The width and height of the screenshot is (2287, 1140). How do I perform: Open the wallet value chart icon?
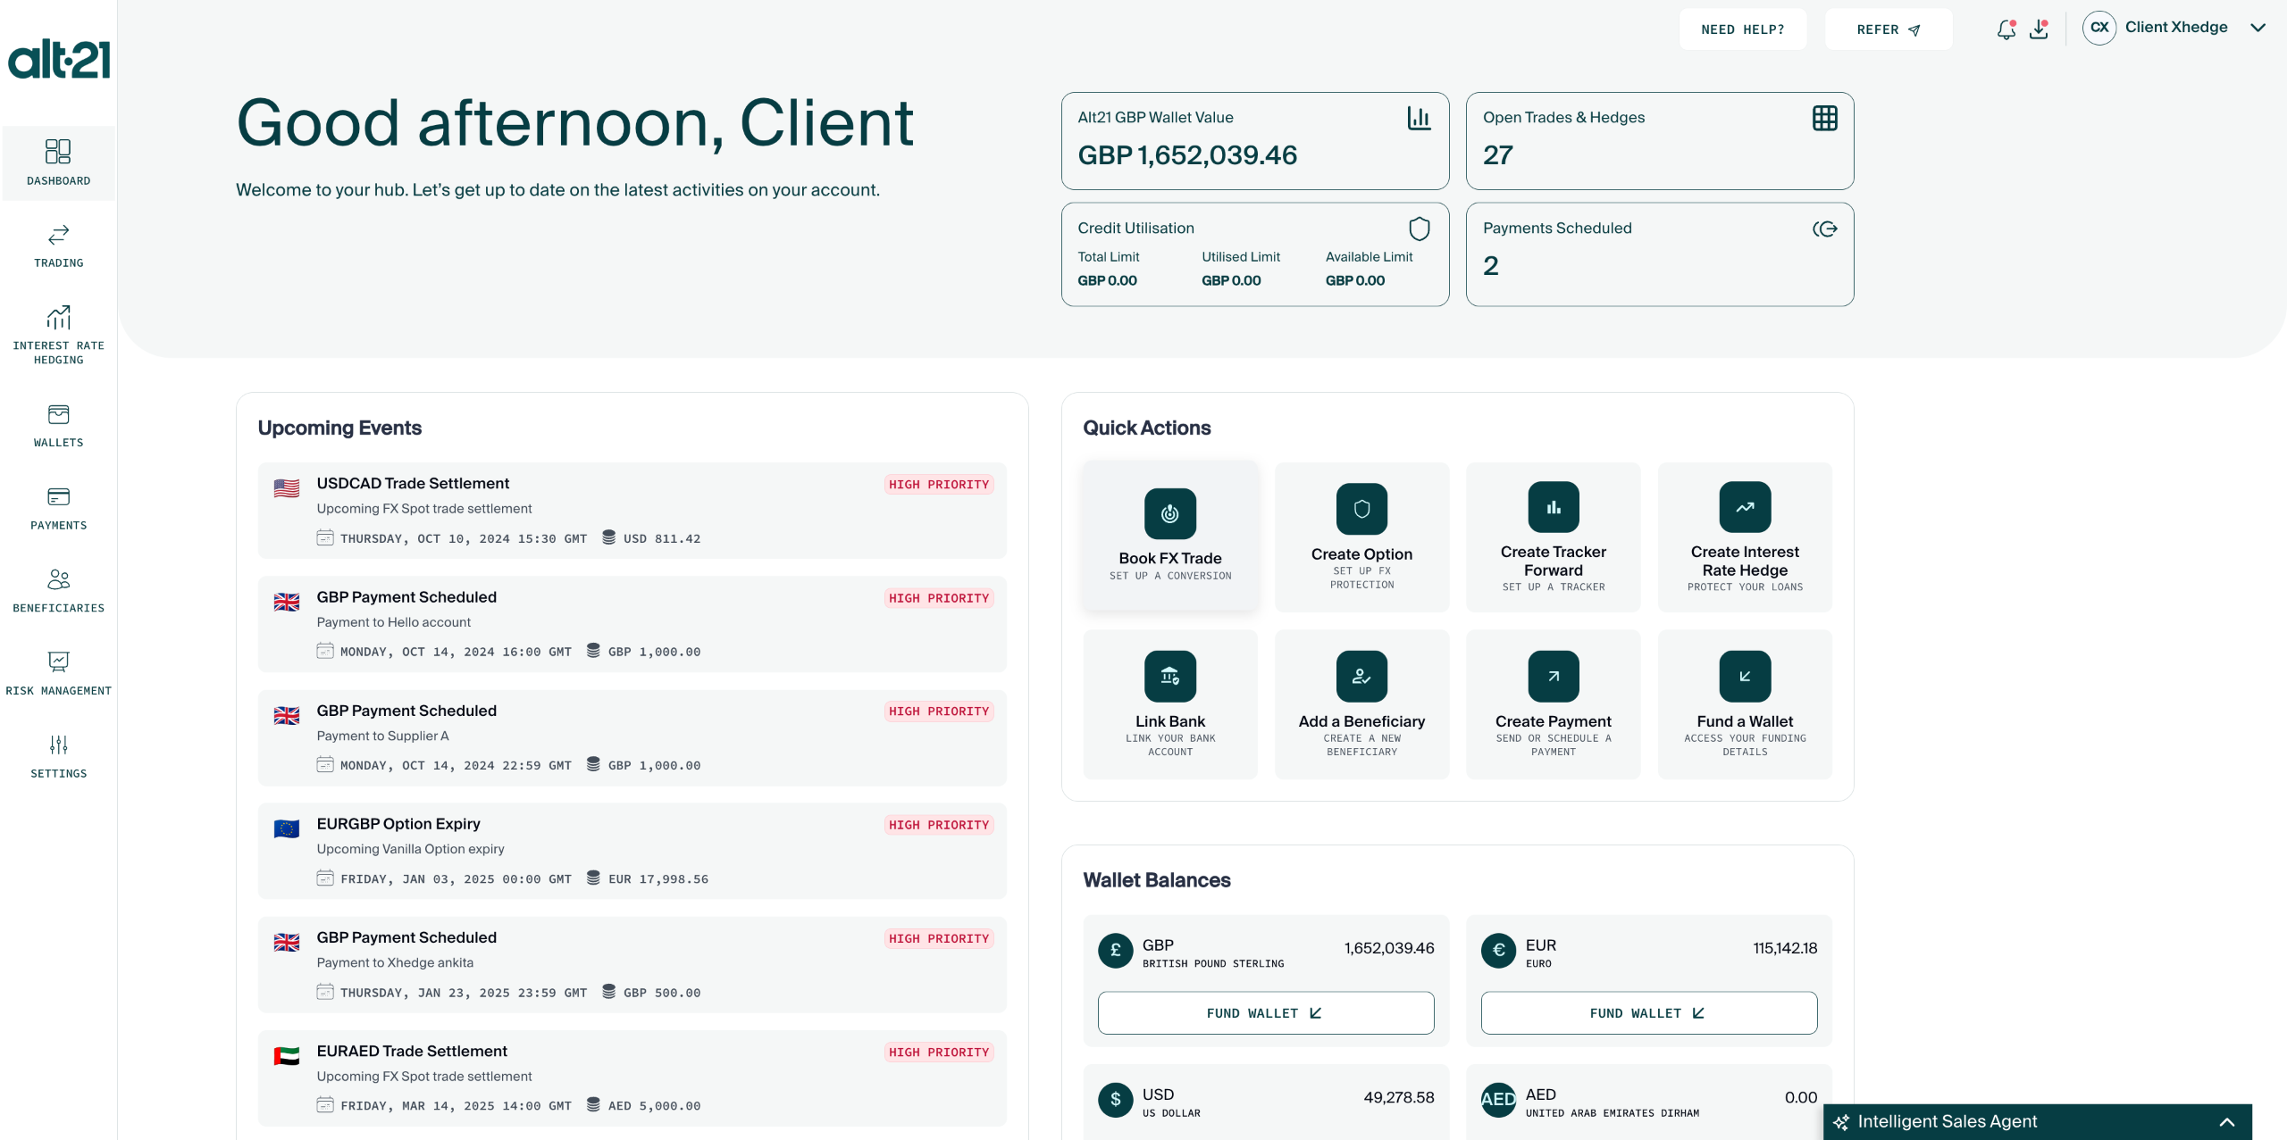coord(1419,118)
